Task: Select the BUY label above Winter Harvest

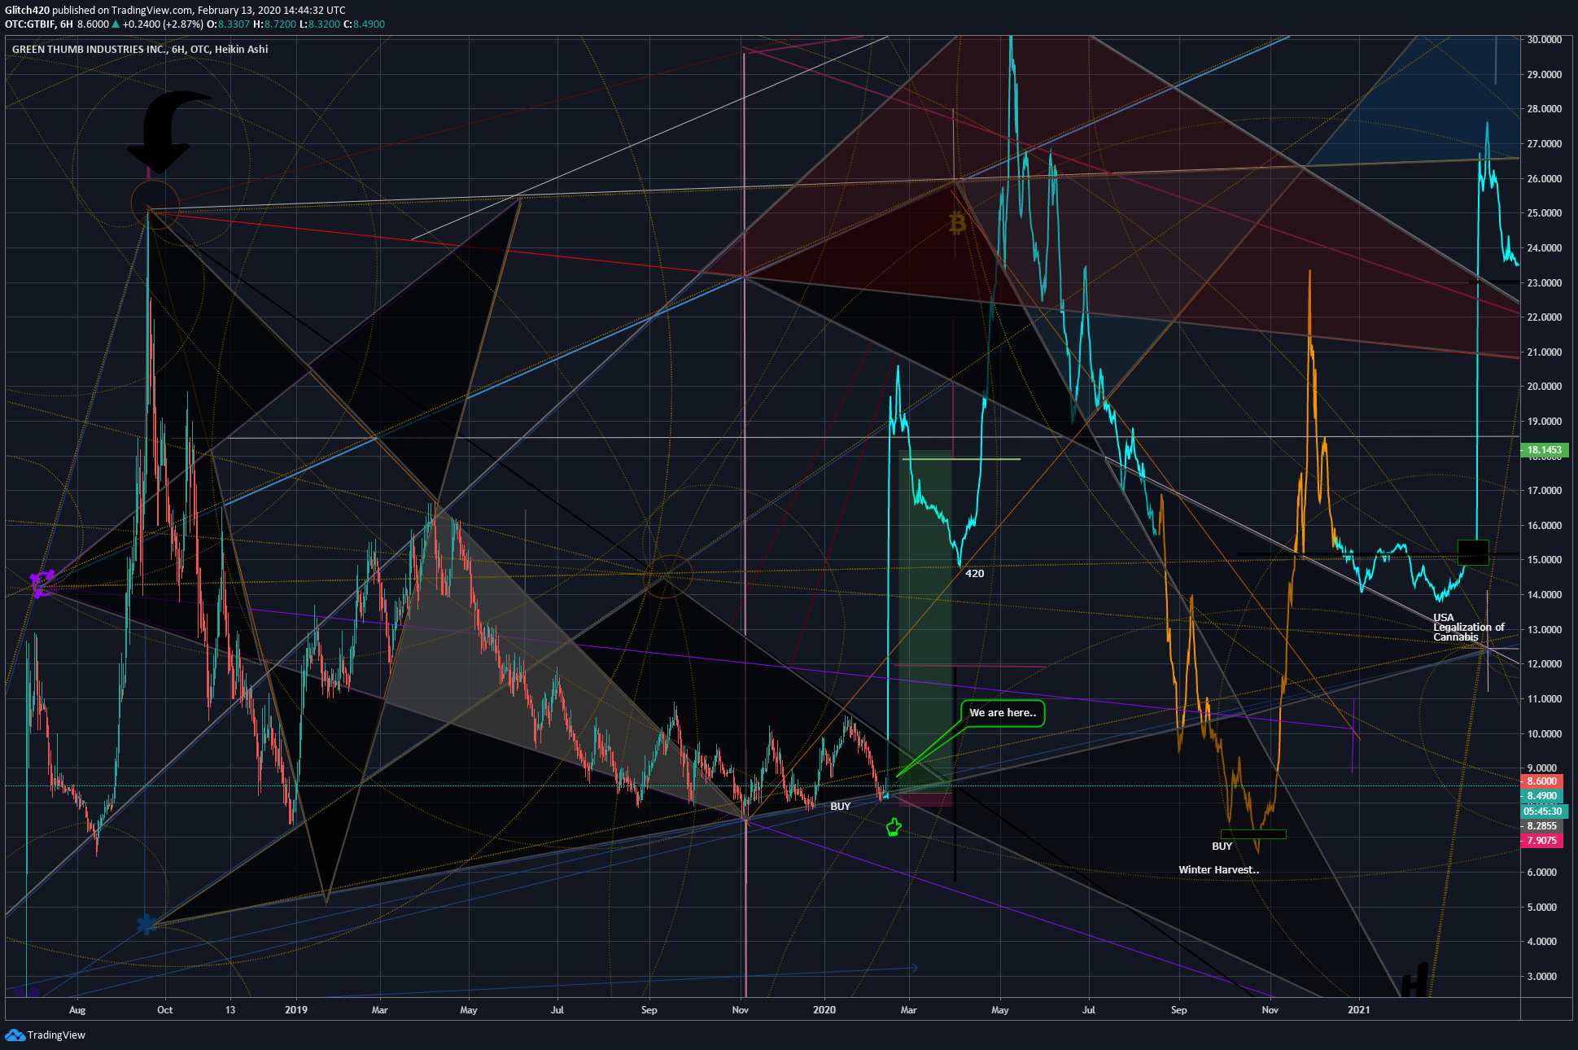Action: 1222,847
